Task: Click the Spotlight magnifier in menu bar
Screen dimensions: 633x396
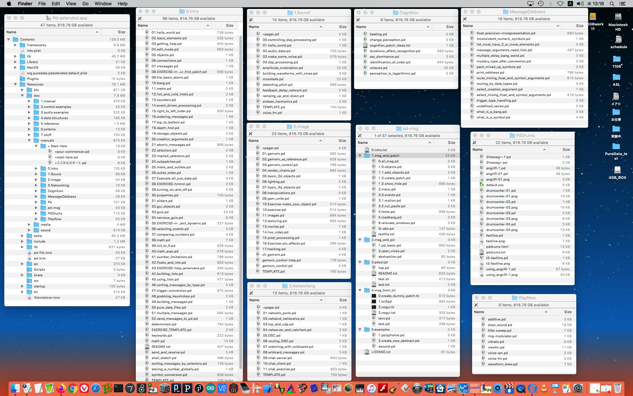Action: click(612, 4)
